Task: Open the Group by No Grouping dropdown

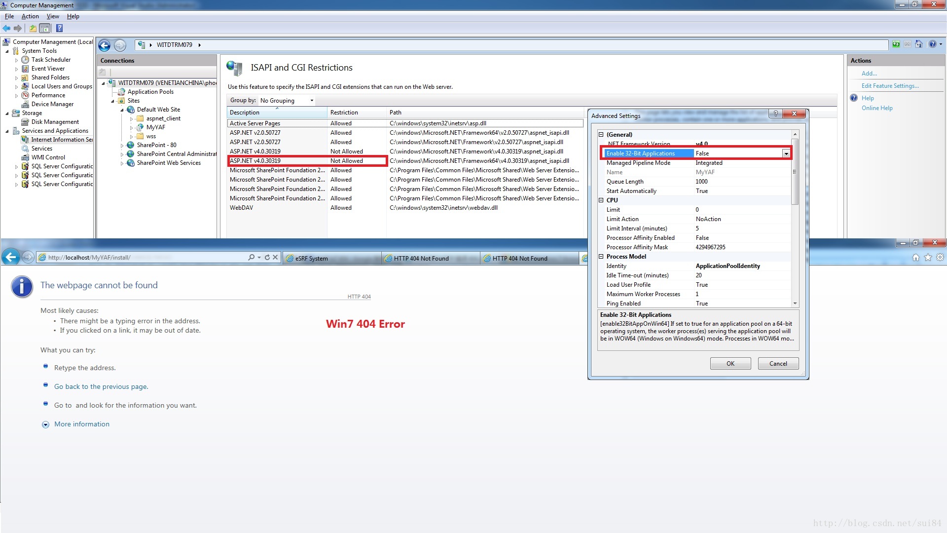Action: click(x=287, y=101)
